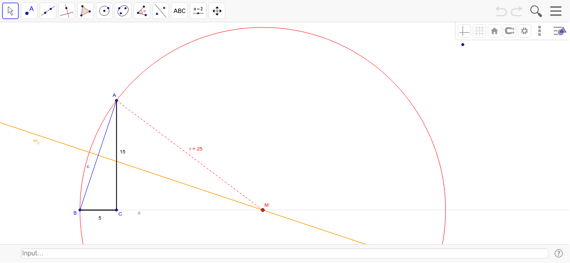Select the Polygon tool
The image size is (570, 263).
click(86, 11)
